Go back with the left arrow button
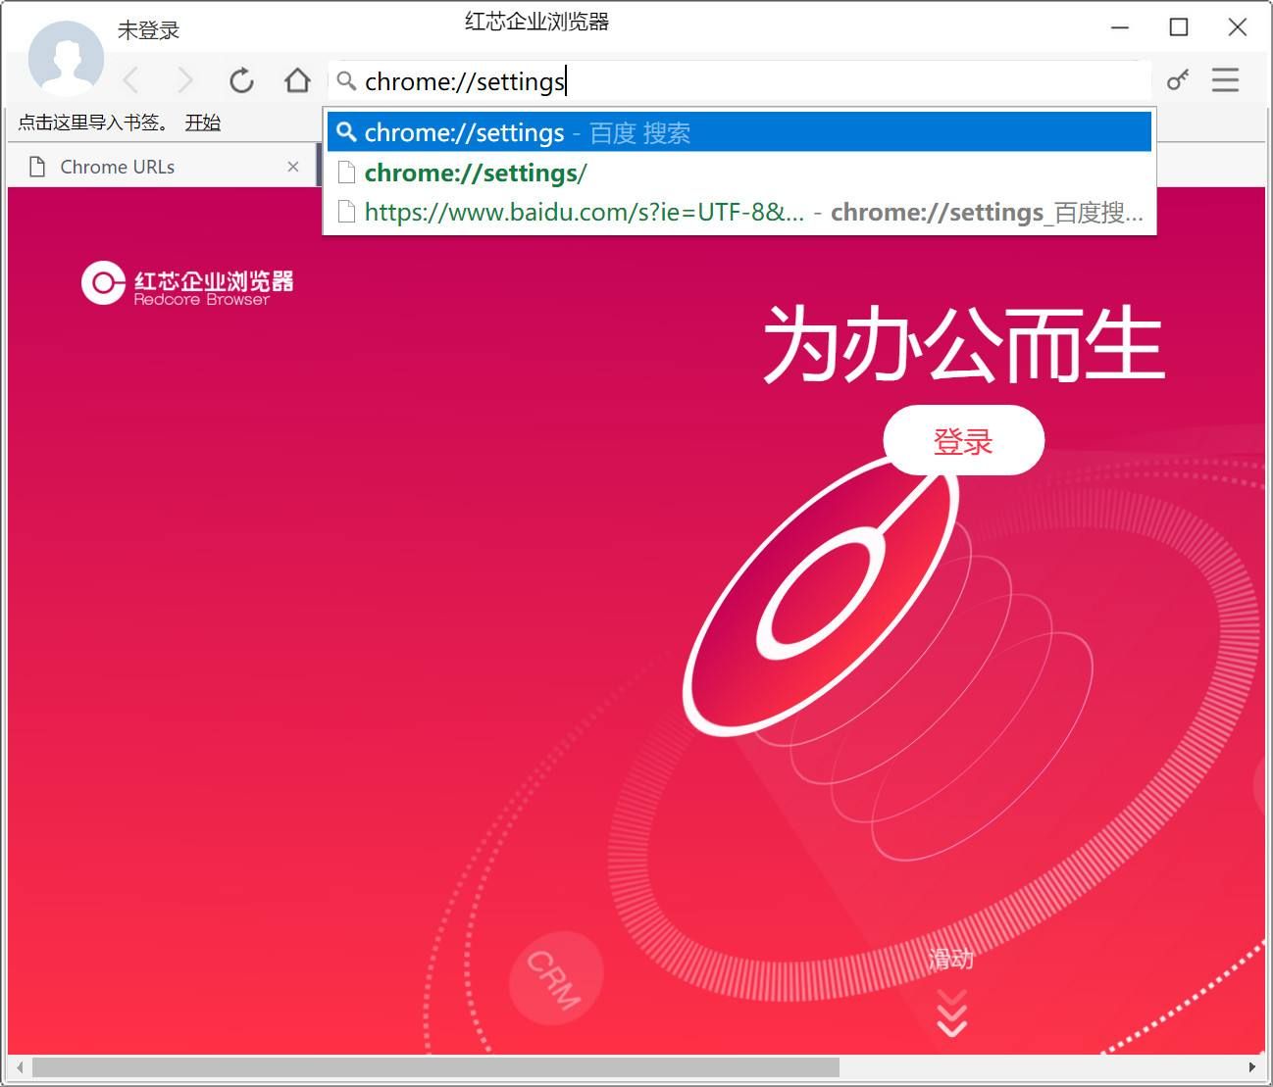The width and height of the screenshot is (1273, 1087). pyautogui.click(x=131, y=80)
